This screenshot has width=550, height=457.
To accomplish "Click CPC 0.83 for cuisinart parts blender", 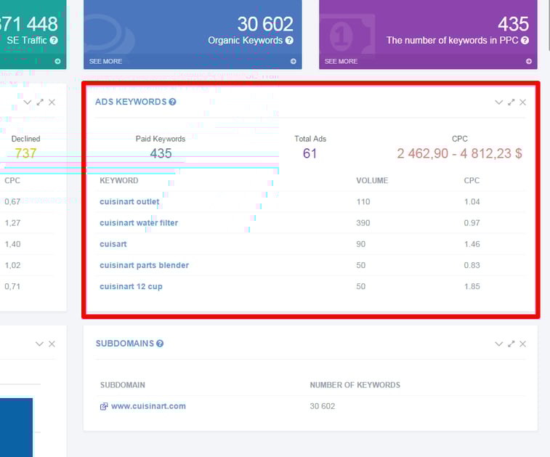I will pyautogui.click(x=472, y=265).
